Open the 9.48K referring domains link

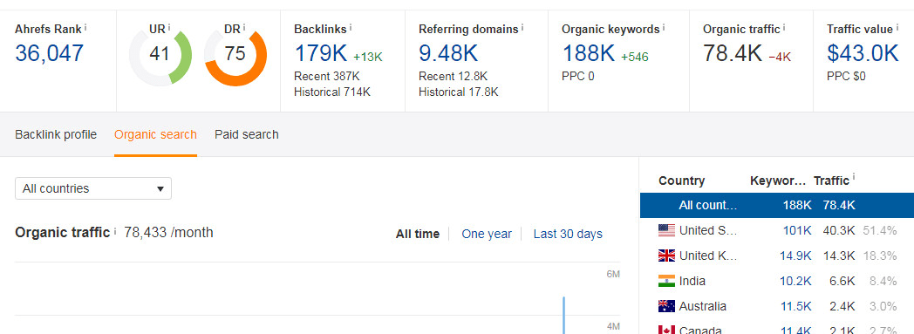click(448, 53)
